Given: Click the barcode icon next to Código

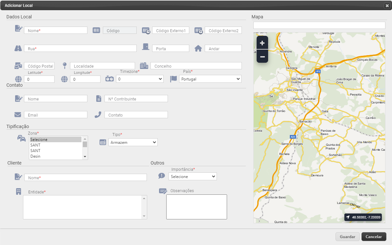Looking at the screenshot, I should tap(96, 30).
